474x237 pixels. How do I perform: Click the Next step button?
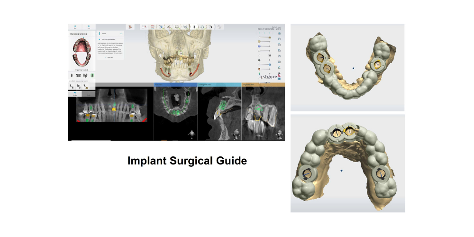pos(89,27)
